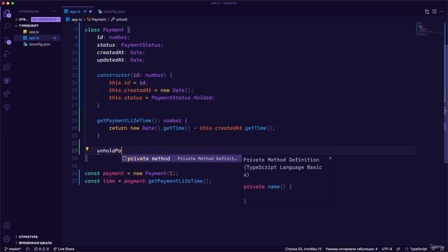The height and width of the screenshot is (252, 448).
Task: Switch to the app.ts editor tab
Action: (x=75, y=12)
